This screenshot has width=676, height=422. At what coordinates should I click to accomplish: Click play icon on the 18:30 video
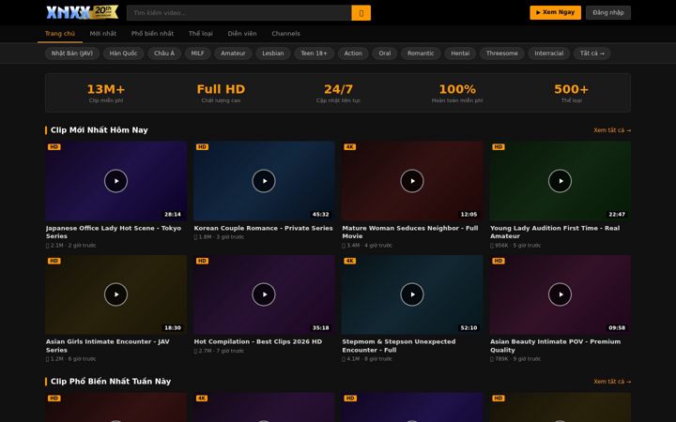coord(116,294)
